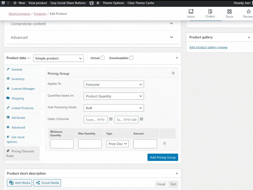Open the Simple product type dropdown
The width and height of the screenshot is (253, 190).
click(x=58, y=58)
